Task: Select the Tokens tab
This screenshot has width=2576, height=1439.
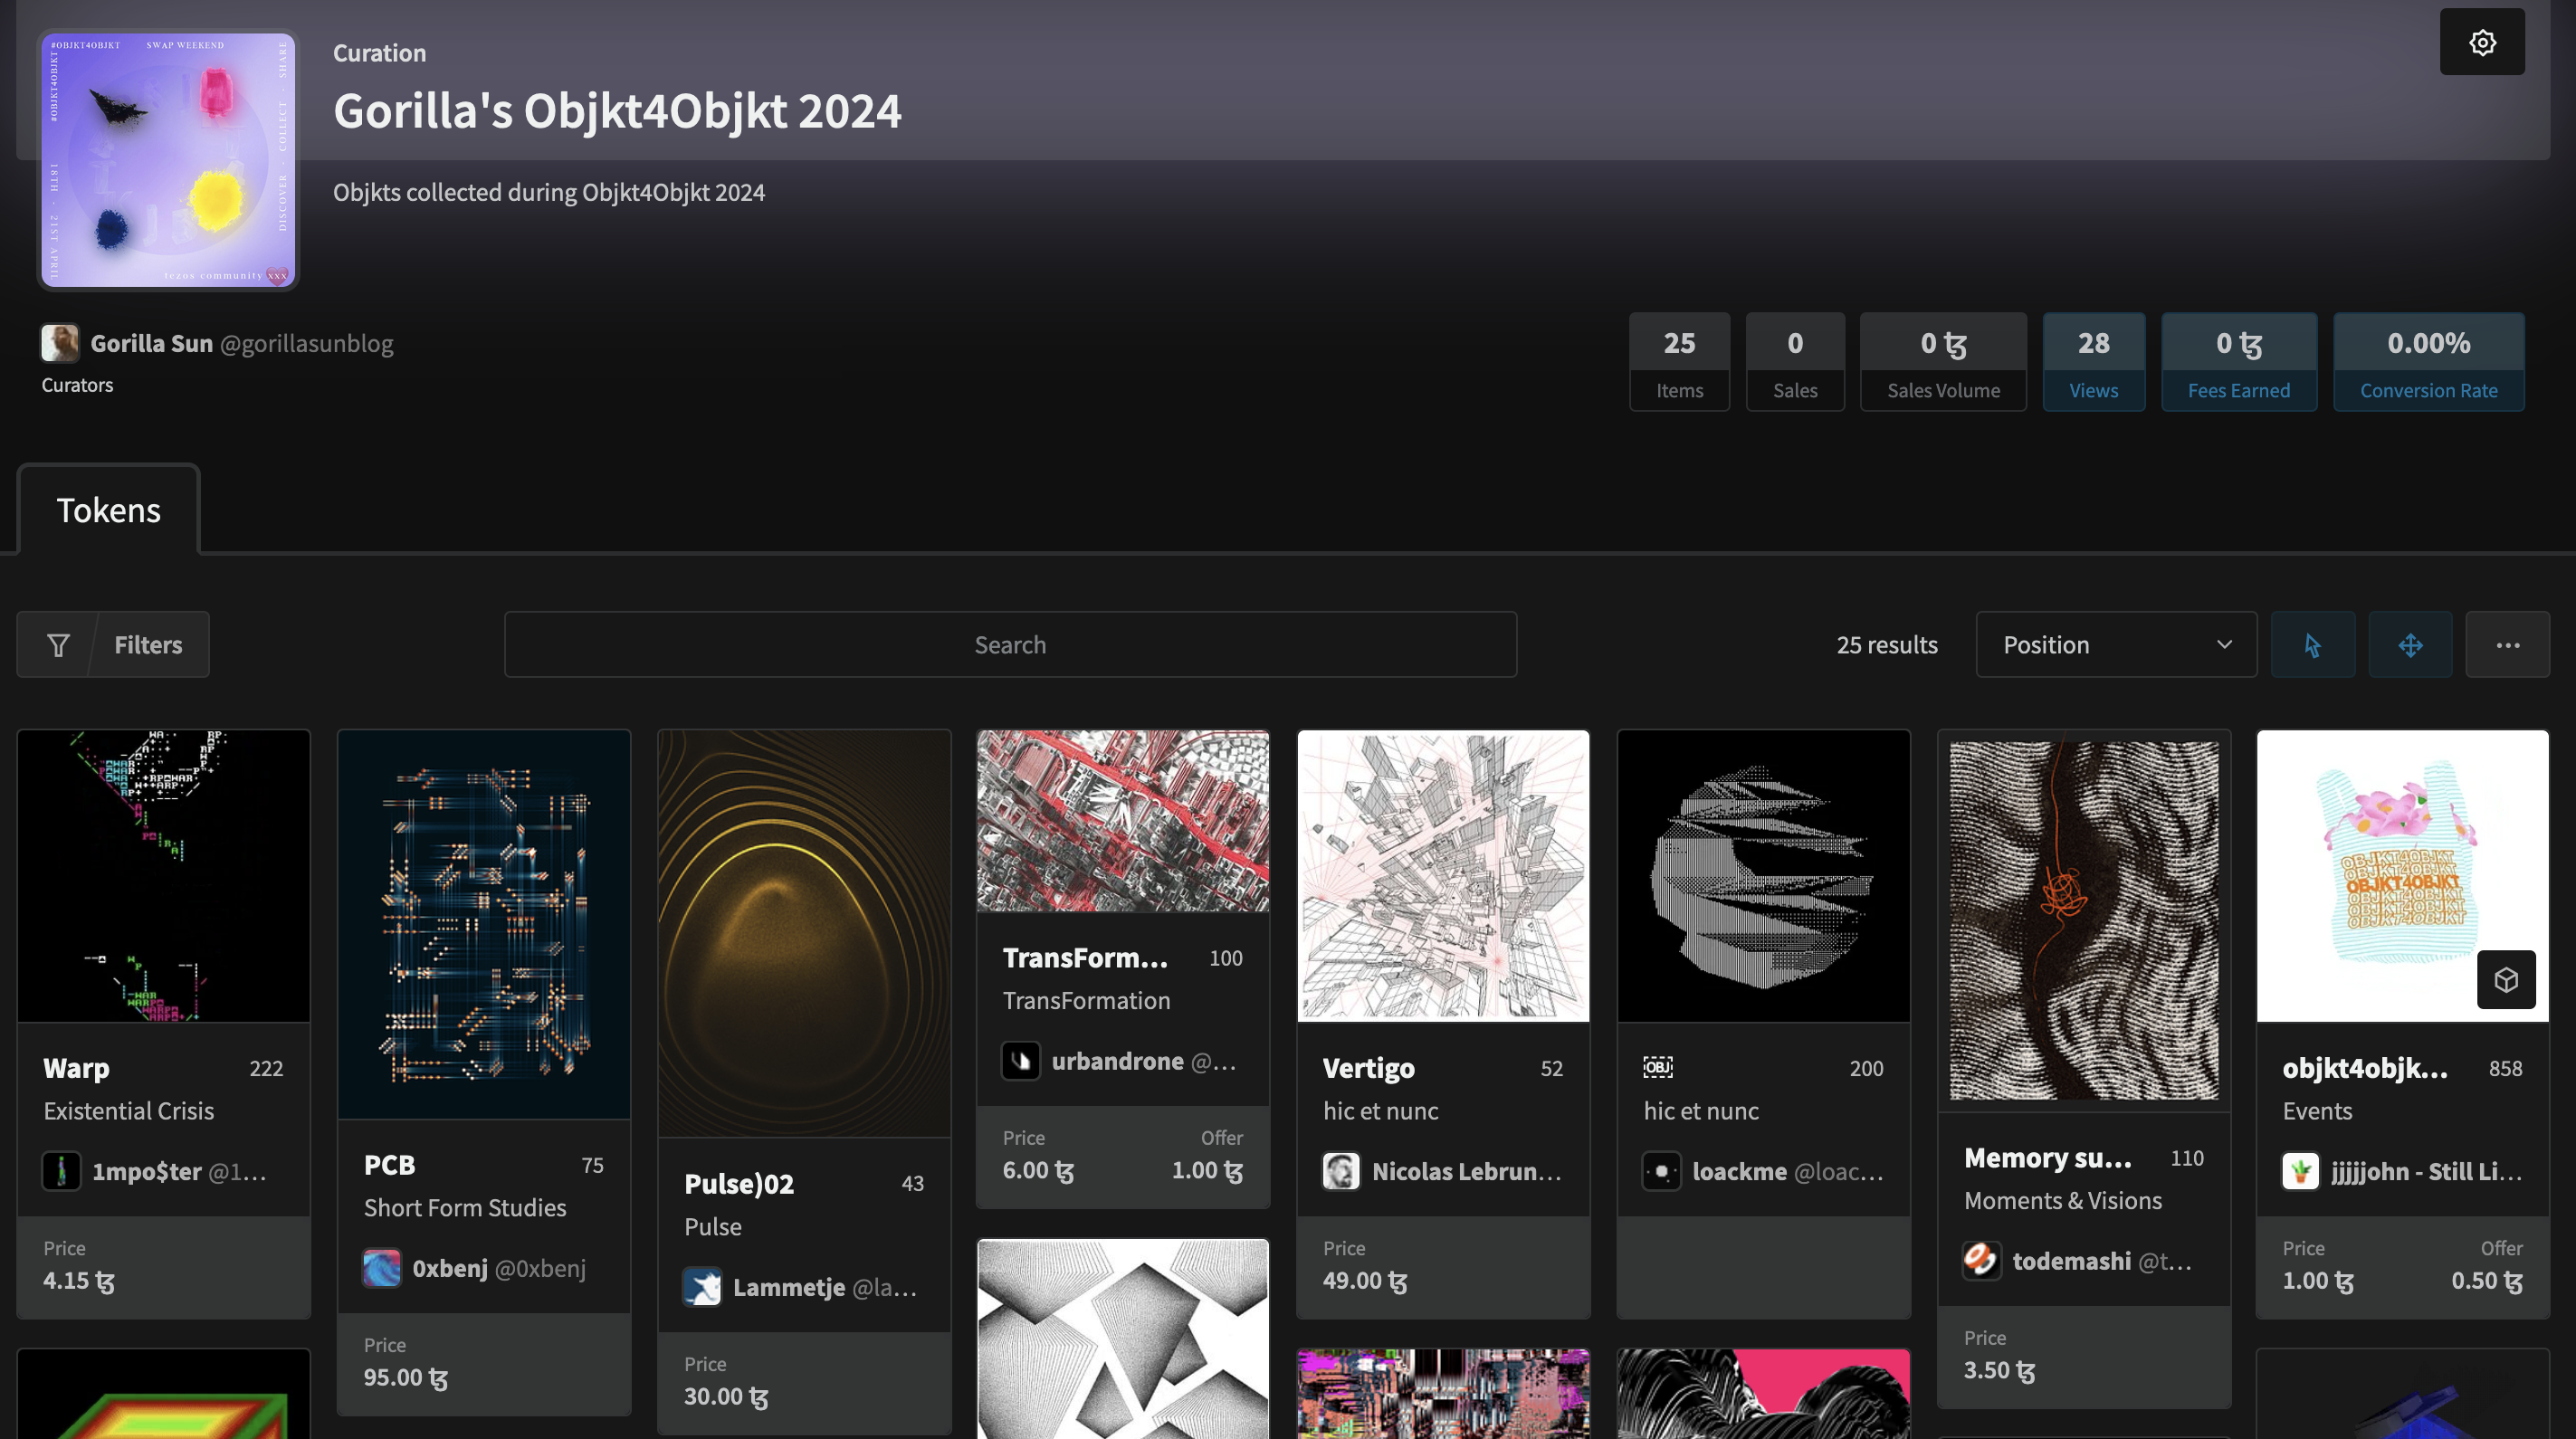Action: 108,510
